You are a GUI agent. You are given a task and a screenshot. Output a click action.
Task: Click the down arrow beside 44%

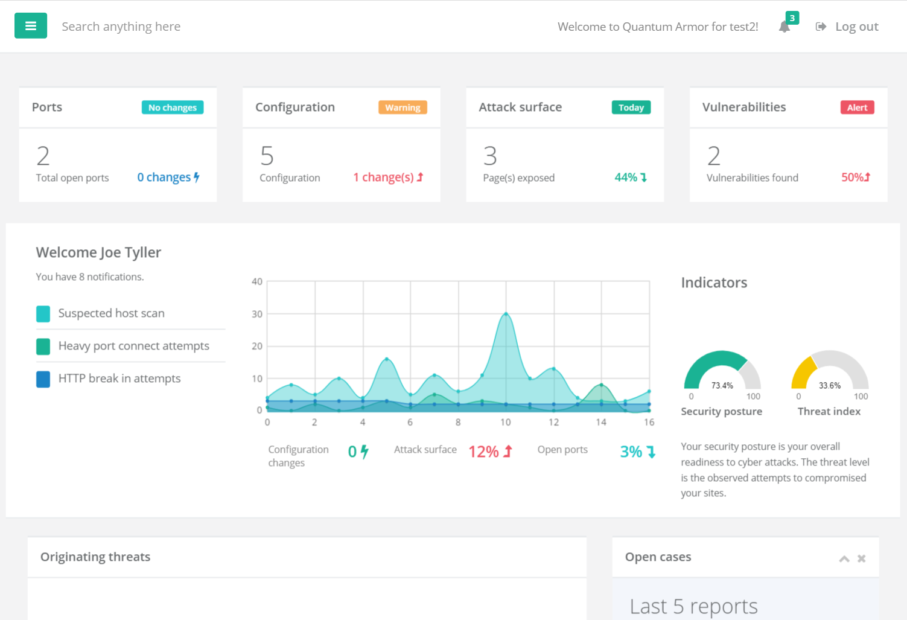click(644, 177)
